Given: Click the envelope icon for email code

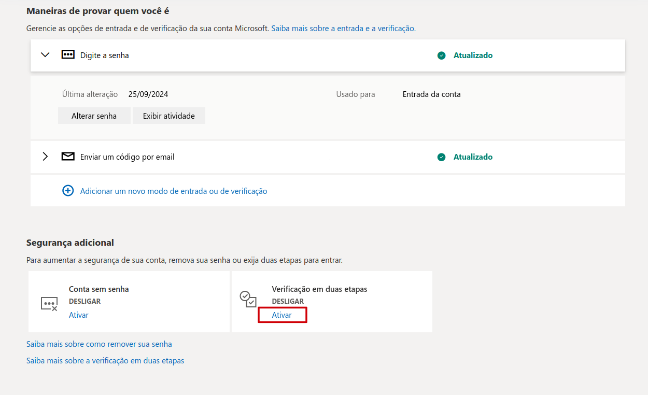Looking at the screenshot, I should (x=68, y=157).
